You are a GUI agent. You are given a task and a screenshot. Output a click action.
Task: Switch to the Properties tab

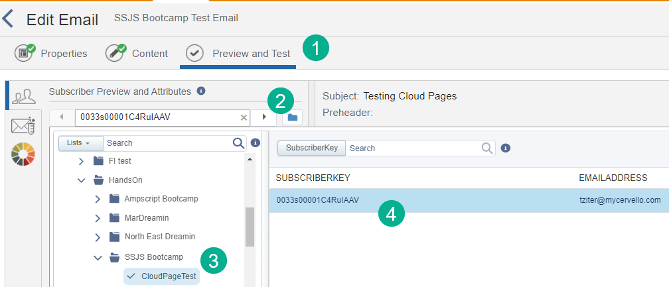52,53
